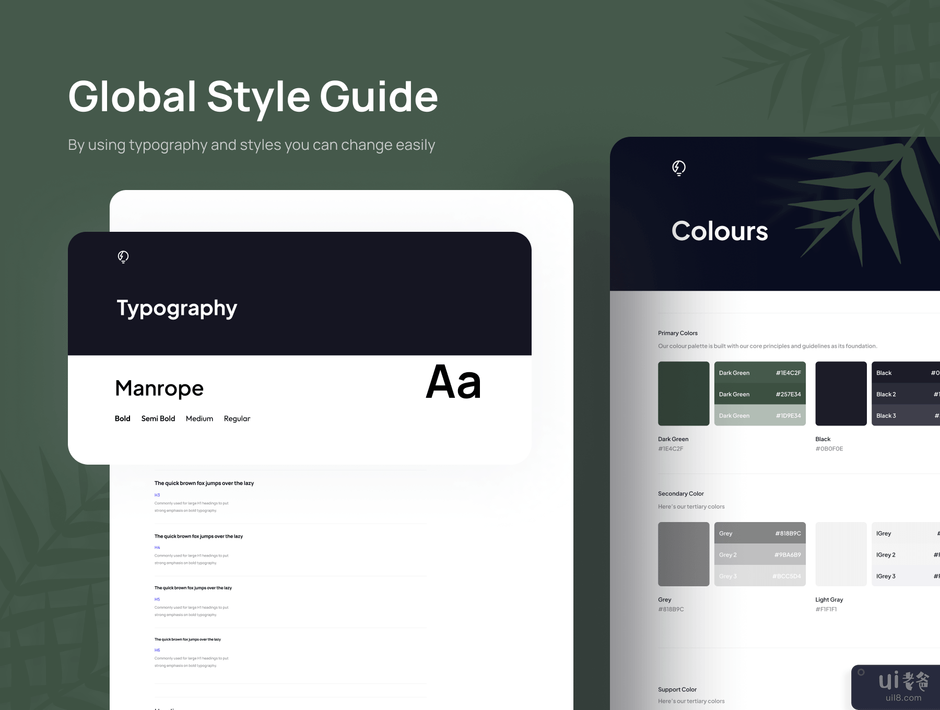
Task: Select the Semi Bold font weight label
Action: (158, 419)
